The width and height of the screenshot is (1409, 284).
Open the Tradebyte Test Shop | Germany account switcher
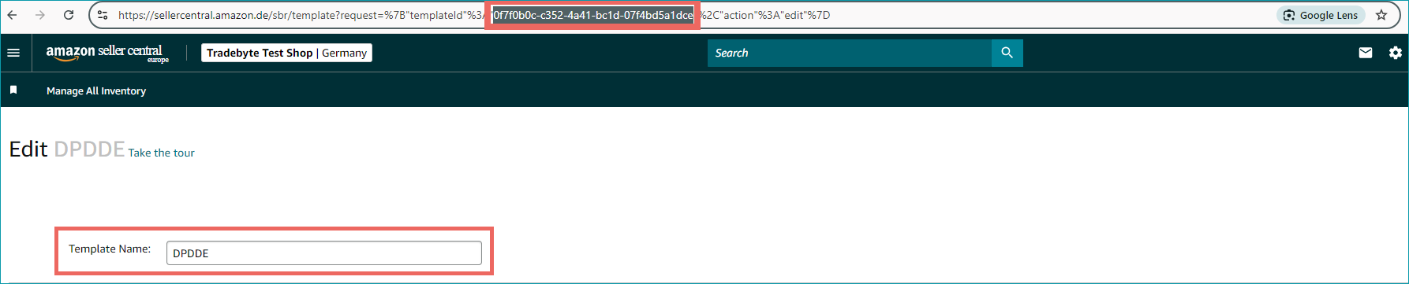[x=286, y=53]
